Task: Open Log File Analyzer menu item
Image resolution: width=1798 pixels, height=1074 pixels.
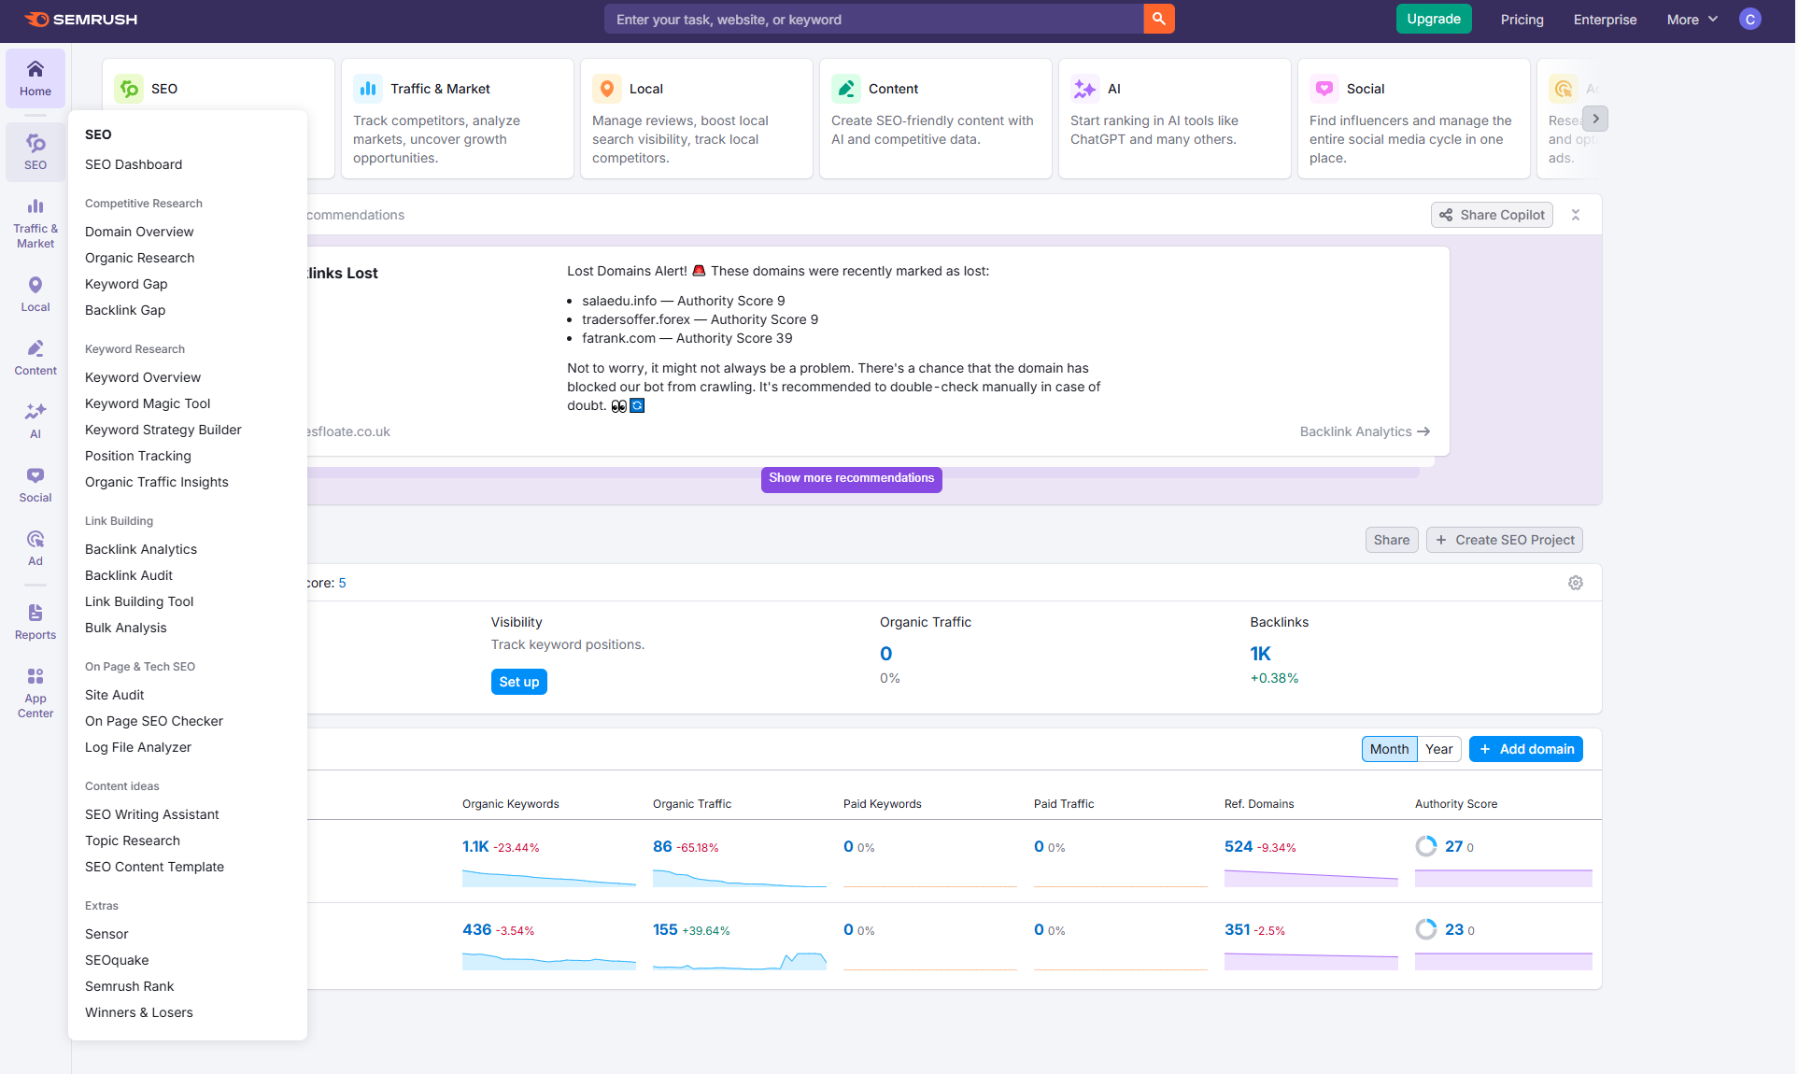Action: [x=138, y=747]
